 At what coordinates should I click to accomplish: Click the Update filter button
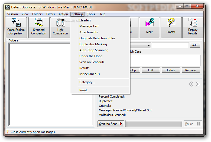171,70
